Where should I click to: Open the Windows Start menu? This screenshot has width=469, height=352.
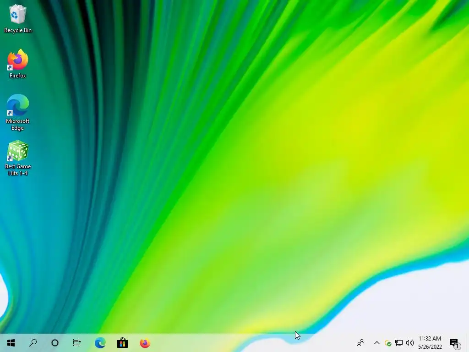click(x=11, y=343)
